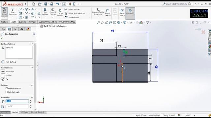Click the Zoom to Fit view icon

coord(98,23)
